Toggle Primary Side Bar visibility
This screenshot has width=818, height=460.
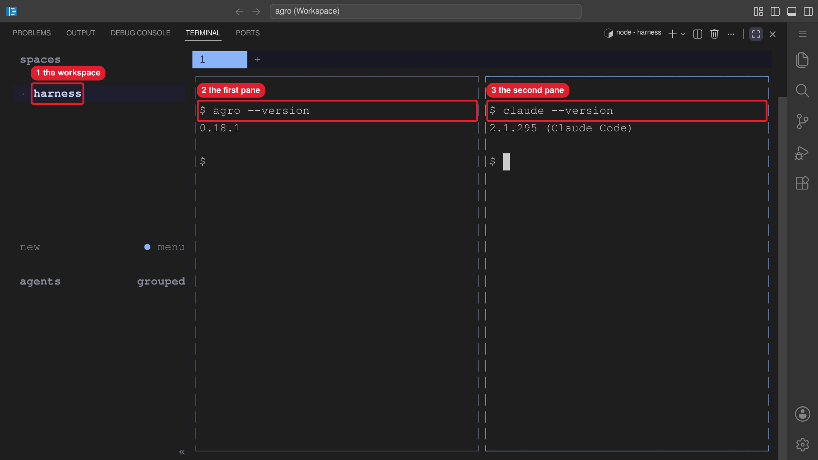(x=775, y=11)
